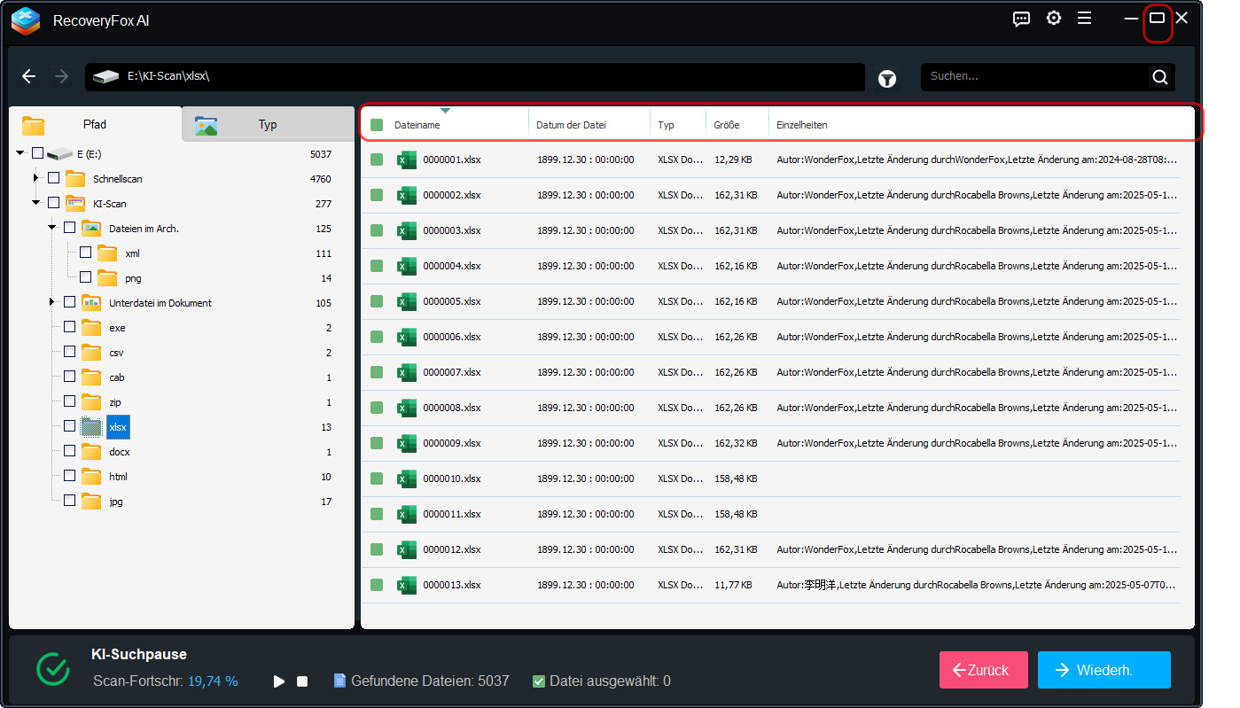The width and height of the screenshot is (1240, 708).
Task: Click the xml folder icon
Action: (107, 253)
